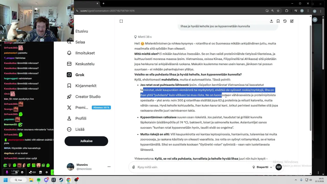The image size is (327, 184).
Task: View site information icon in address bar
Action: tap(77, 11)
